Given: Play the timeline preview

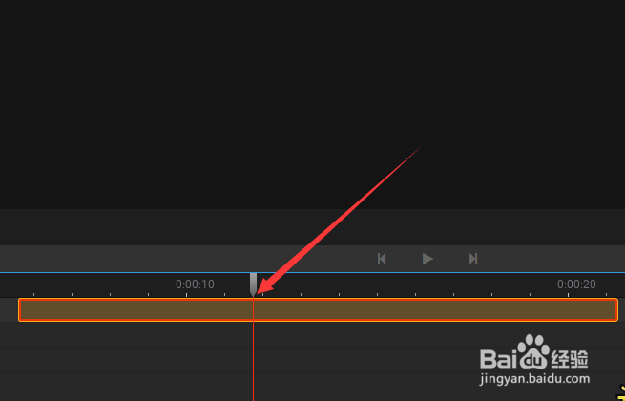Looking at the screenshot, I should point(427,259).
